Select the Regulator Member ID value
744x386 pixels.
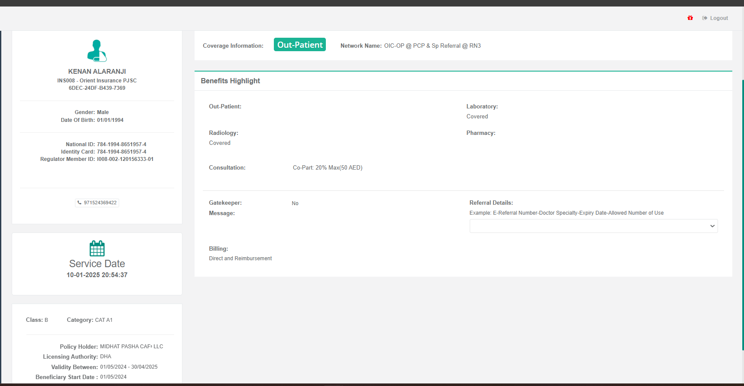coord(125,159)
